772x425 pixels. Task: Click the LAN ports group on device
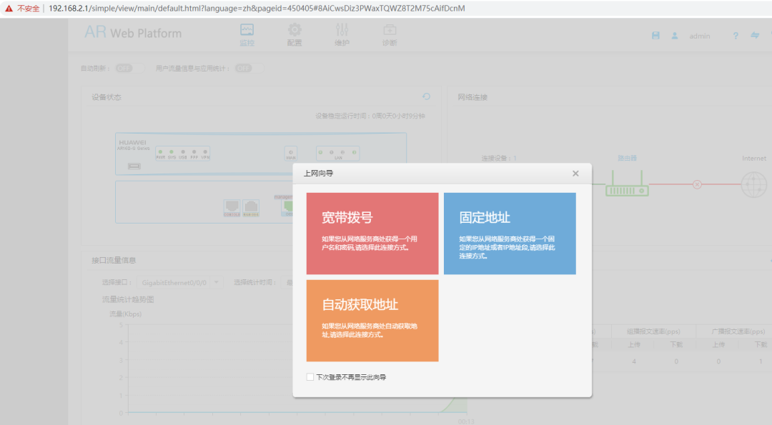[x=337, y=154]
